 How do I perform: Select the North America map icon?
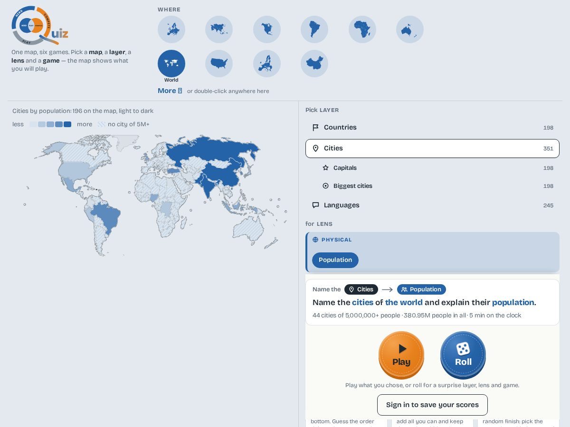[267, 29]
